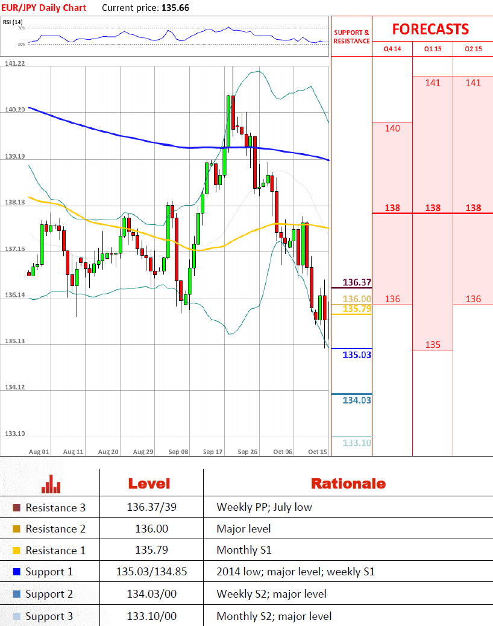Viewport: 493px width, 626px height.
Task: Click the SUPPORT & RESISTANCE column header
Action: (351, 37)
